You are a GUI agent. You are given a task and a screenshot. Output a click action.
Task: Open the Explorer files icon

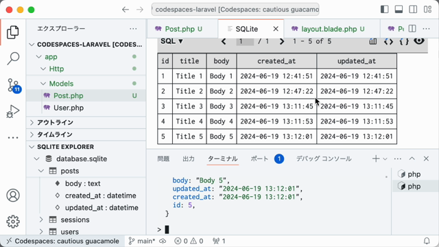click(13, 32)
